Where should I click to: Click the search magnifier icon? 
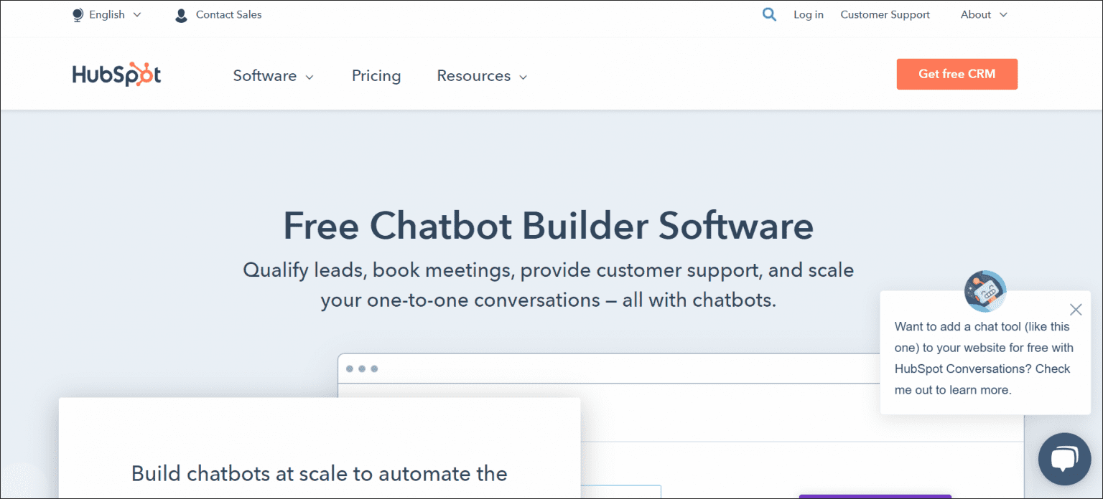(x=769, y=14)
